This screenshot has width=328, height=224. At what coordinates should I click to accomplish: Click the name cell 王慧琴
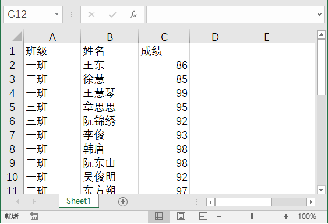[110, 92]
